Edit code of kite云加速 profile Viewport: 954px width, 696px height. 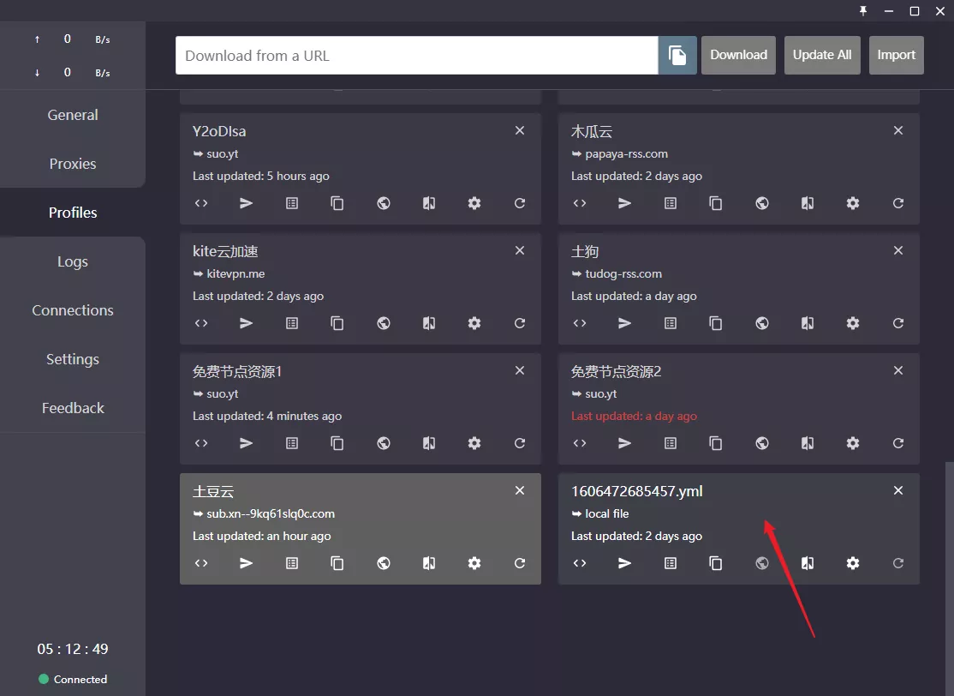tap(201, 323)
